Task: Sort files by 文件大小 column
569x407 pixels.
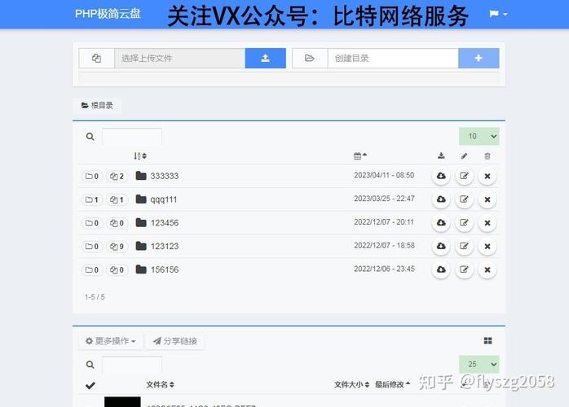Action: tap(351, 384)
